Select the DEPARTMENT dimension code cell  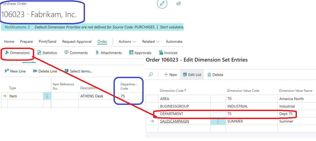point(184,114)
